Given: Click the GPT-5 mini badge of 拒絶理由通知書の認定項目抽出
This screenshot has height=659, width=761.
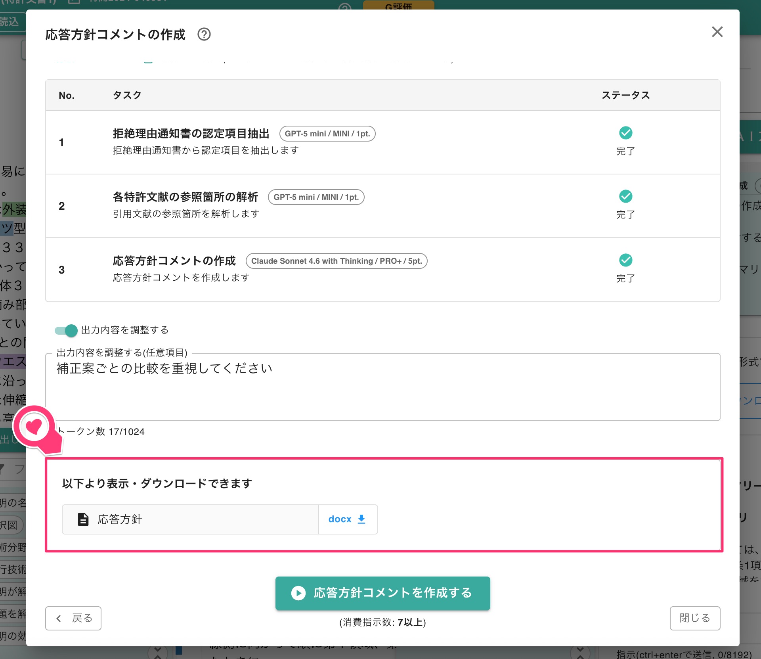Looking at the screenshot, I should coord(327,134).
